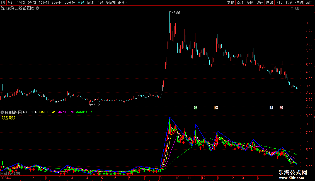Select the 日线 daily chart tab

point(81,3)
